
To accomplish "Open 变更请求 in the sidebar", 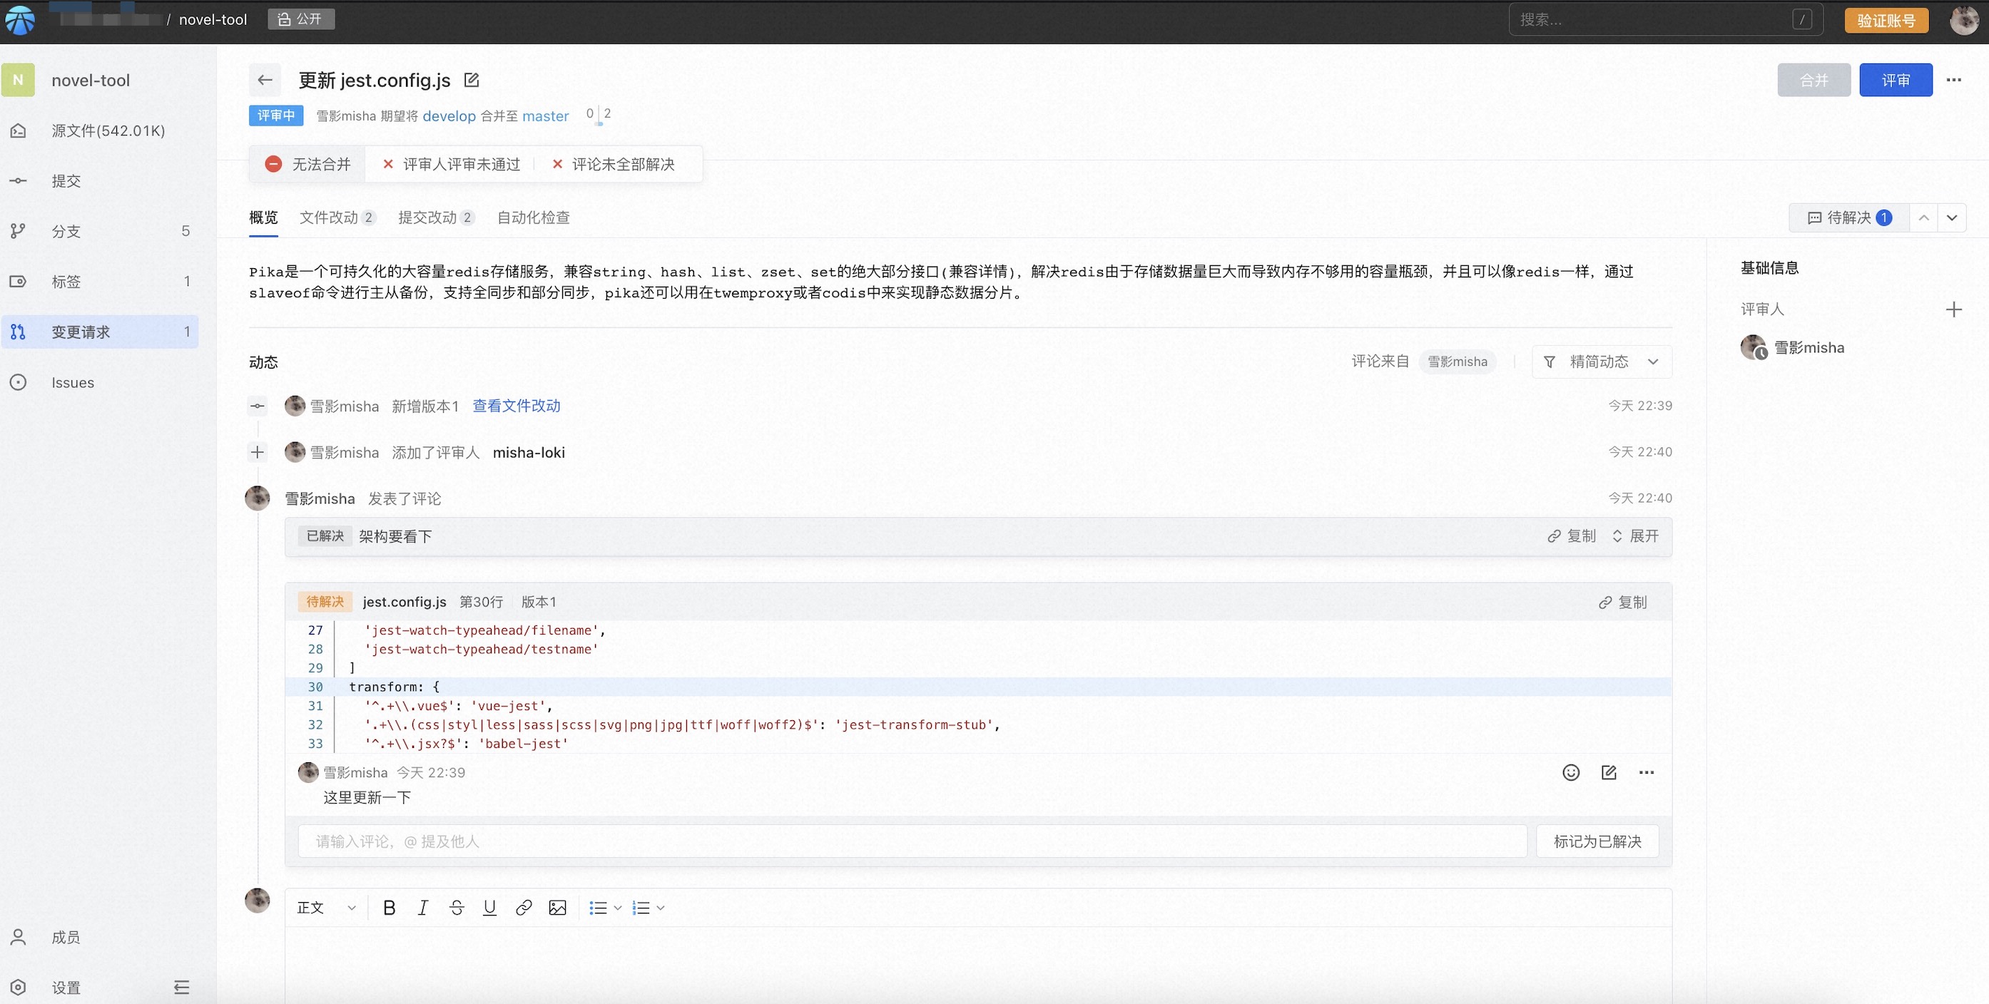I will [100, 332].
